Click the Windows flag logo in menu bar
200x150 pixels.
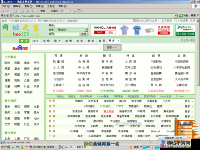(x=196, y=6)
